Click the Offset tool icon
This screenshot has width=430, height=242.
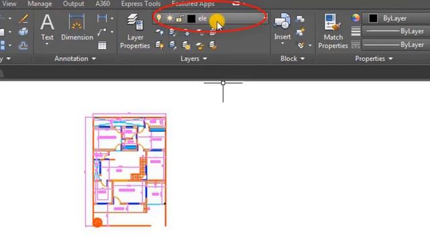coord(24,45)
